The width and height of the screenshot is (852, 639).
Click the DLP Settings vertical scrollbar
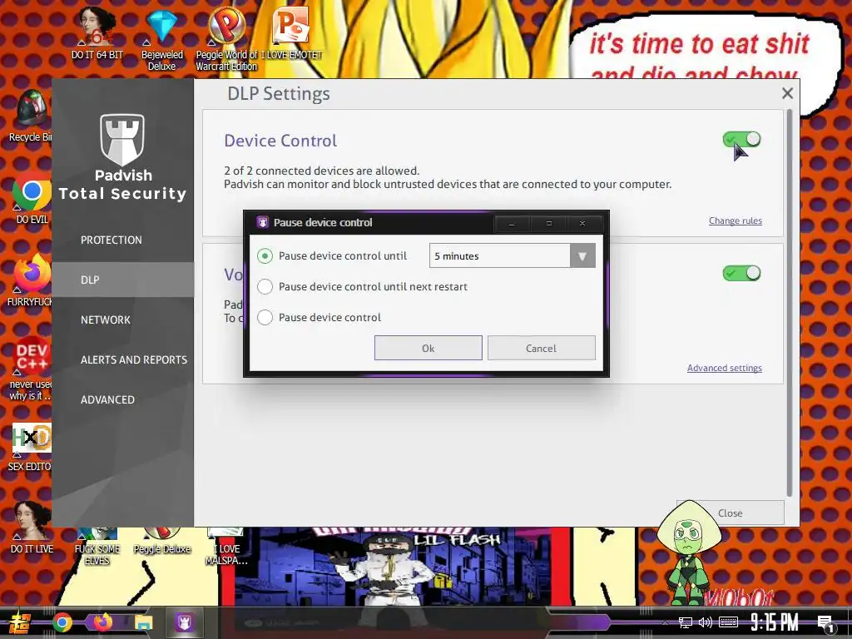click(790, 303)
